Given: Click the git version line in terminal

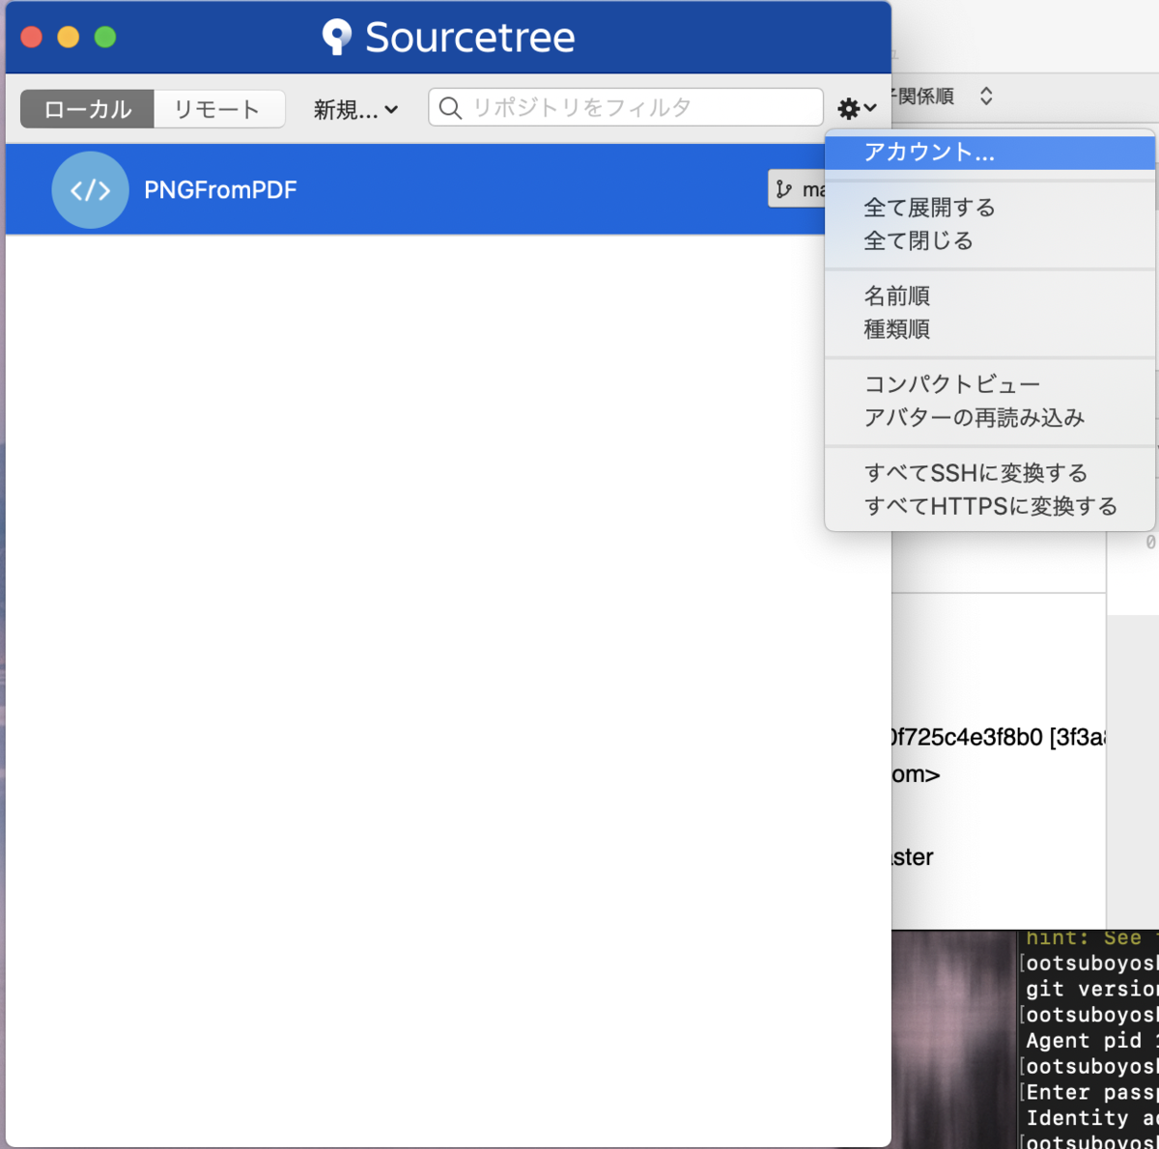Looking at the screenshot, I should (x=1090, y=989).
